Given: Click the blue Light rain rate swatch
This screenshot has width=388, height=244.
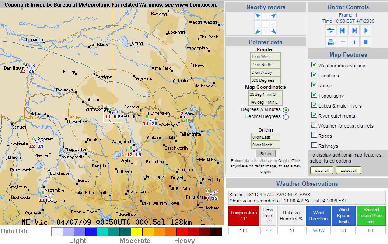Looking at the screenshot, I should (91, 232).
